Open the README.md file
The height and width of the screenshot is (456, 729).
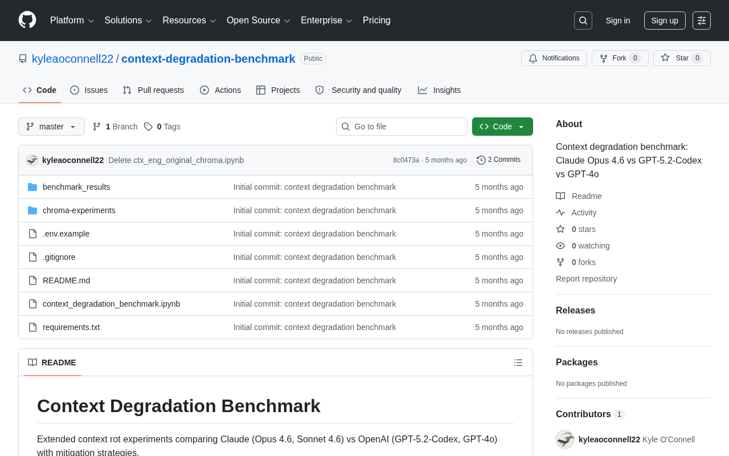tap(66, 280)
